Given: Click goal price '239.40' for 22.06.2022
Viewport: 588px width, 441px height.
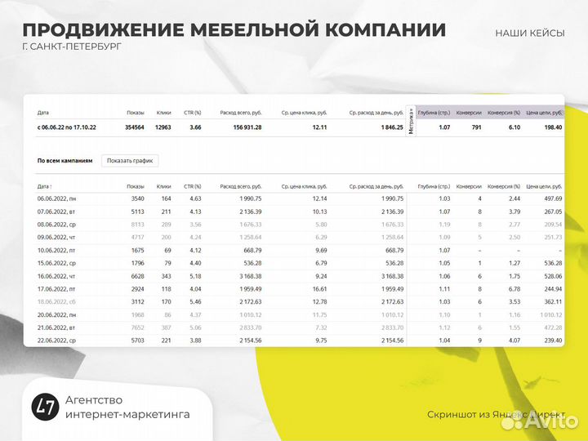Looking at the screenshot, I should 553,341.
